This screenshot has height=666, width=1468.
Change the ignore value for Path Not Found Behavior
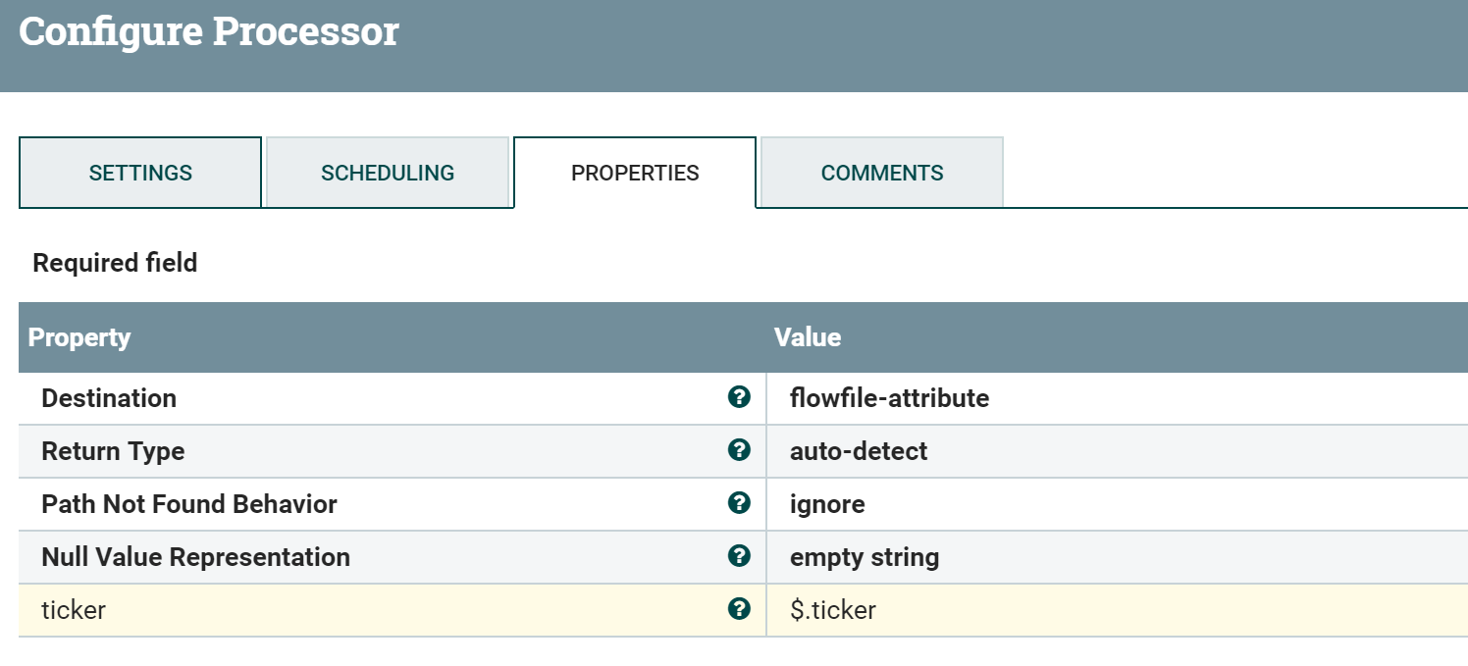tap(827, 504)
